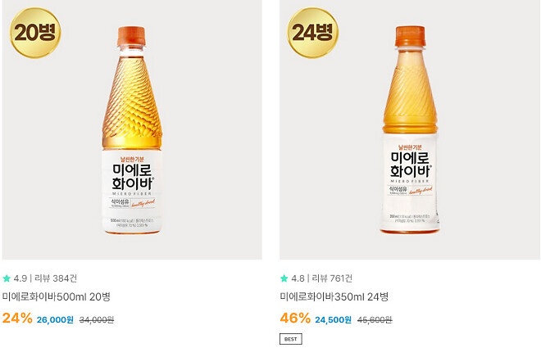Click the gold 20병 badge icon
The width and height of the screenshot is (541, 348).
point(35,33)
